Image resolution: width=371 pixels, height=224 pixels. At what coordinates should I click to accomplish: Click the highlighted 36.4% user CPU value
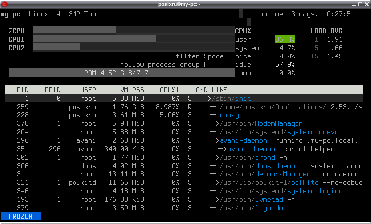285,39
